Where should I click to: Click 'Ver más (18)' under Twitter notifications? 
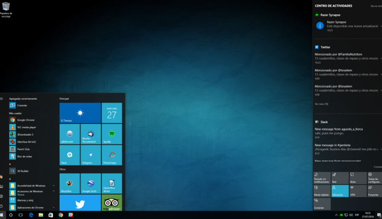tap(321, 104)
